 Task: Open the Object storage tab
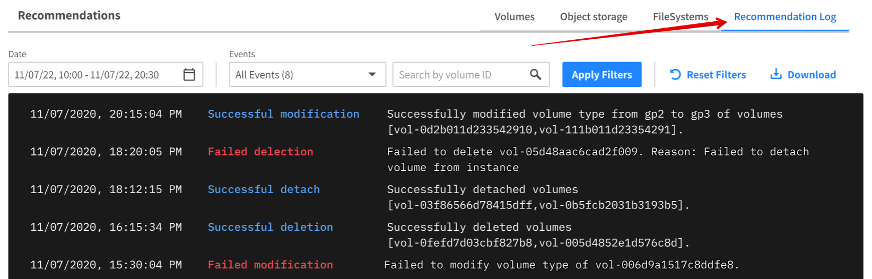594,17
